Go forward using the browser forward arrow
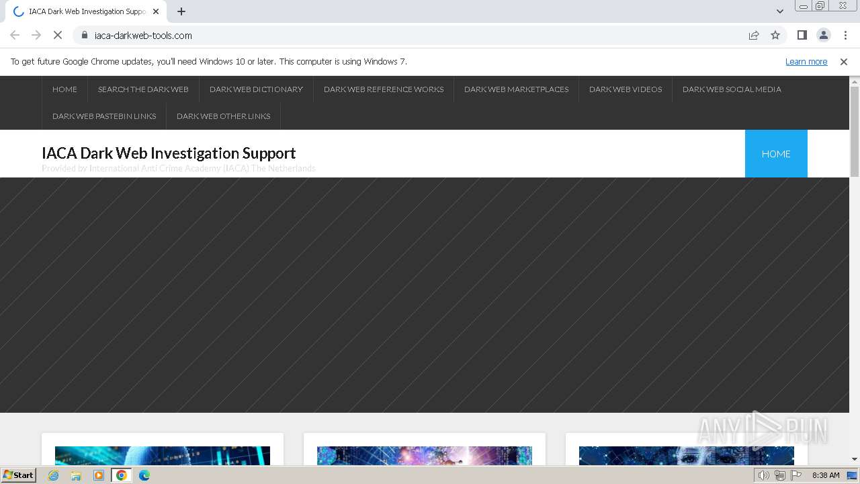The width and height of the screenshot is (860, 484). tap(36, 35)
